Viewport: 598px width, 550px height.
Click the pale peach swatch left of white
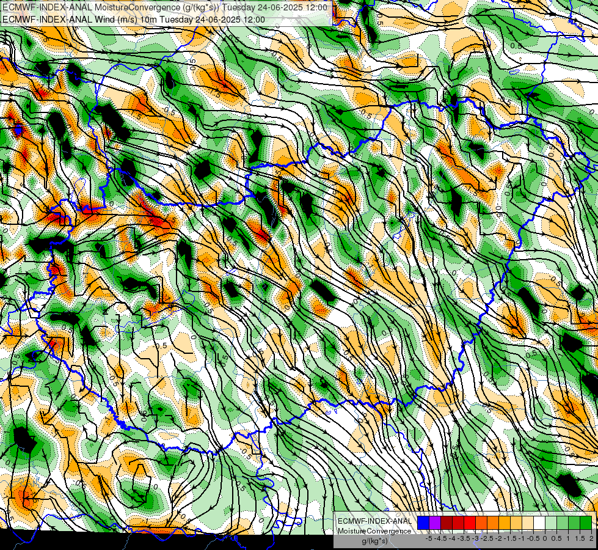coord(528,522)
